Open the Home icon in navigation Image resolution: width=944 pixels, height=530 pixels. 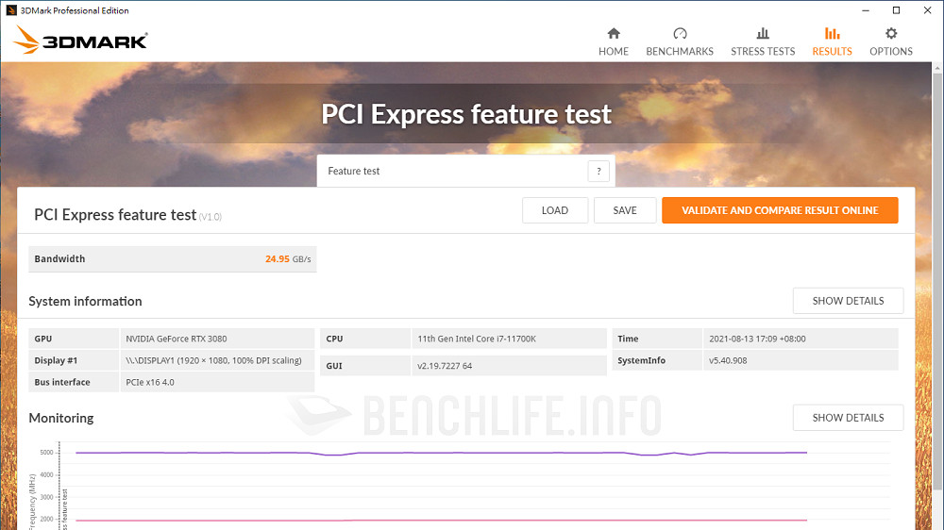[x=614, y=34]
